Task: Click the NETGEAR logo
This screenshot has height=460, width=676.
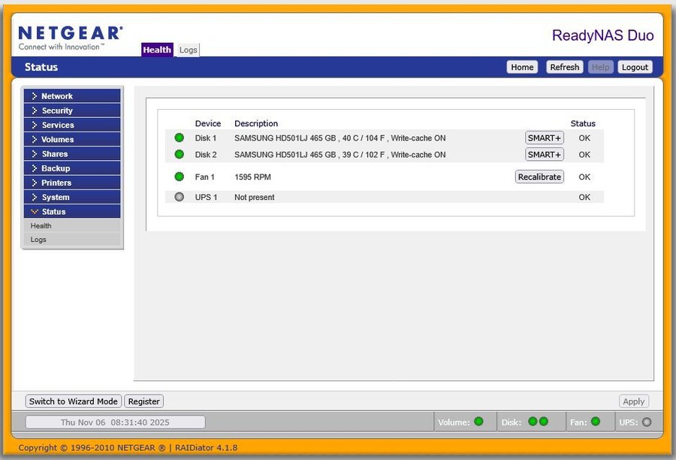Action: 70,38
